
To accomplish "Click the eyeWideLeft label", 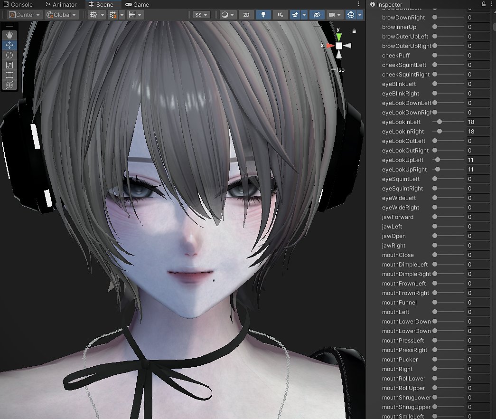I will click(399, 198).
